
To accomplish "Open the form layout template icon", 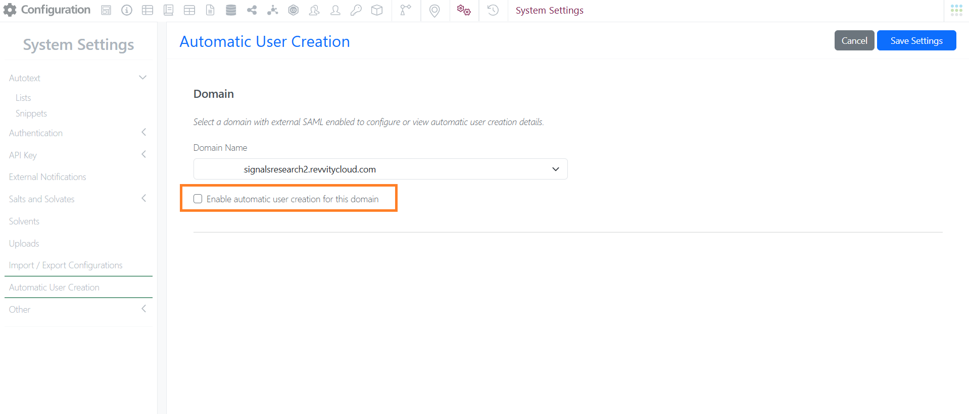I will coord(106,10).
